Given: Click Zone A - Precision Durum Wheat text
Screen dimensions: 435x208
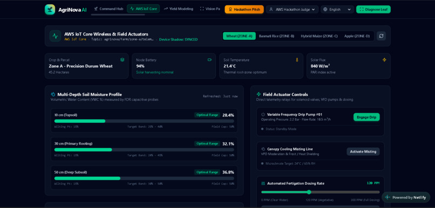Looking at the screenshot, I should coord(81,66).
